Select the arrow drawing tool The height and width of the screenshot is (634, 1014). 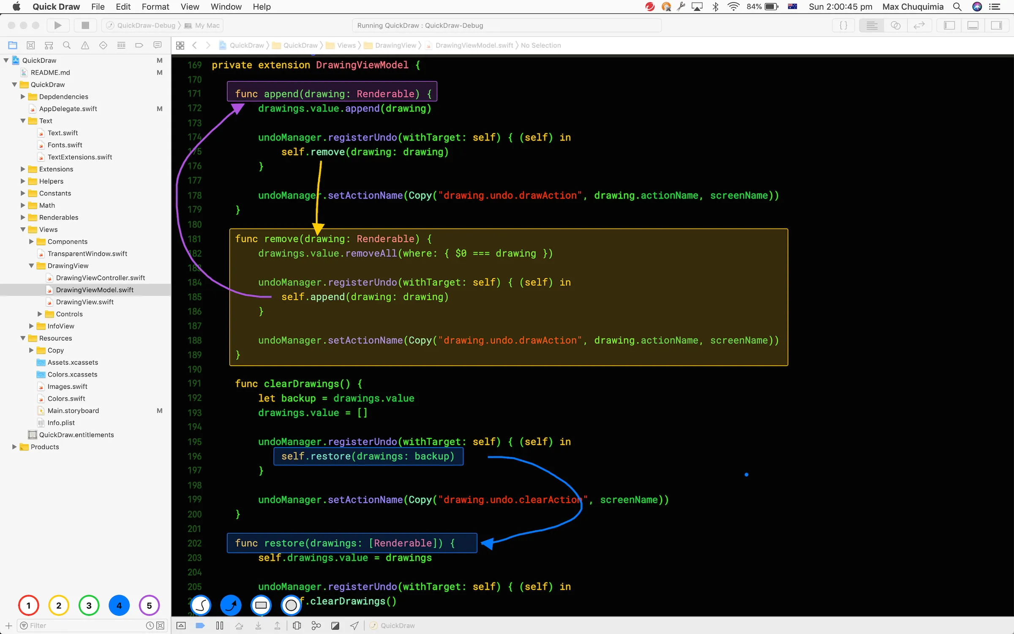point(231,605)
